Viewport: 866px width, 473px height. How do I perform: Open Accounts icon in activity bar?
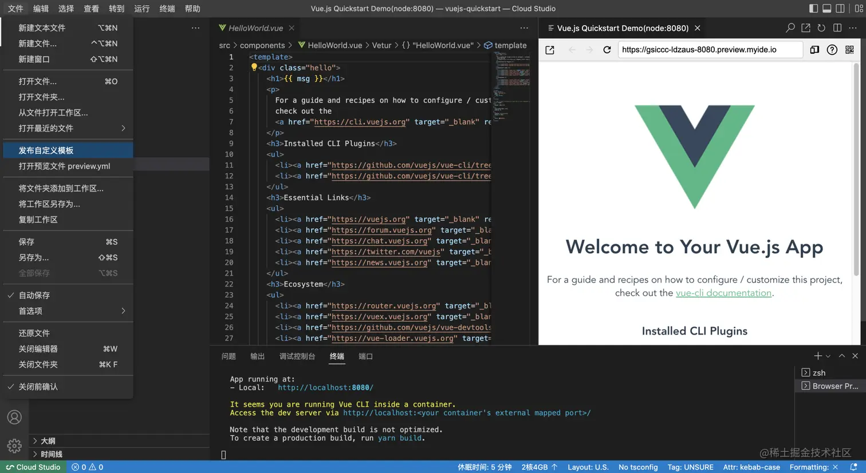pyautogui.click(x=14, y=417)
